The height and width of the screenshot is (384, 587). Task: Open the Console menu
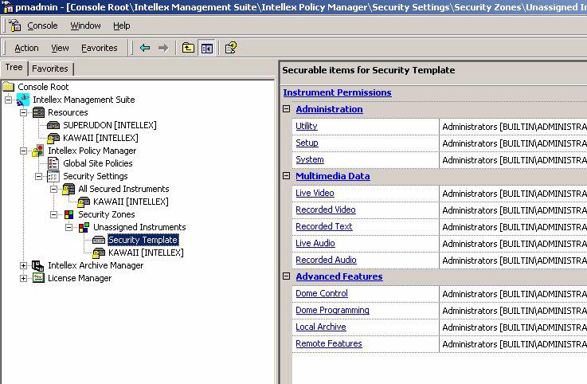42,25
